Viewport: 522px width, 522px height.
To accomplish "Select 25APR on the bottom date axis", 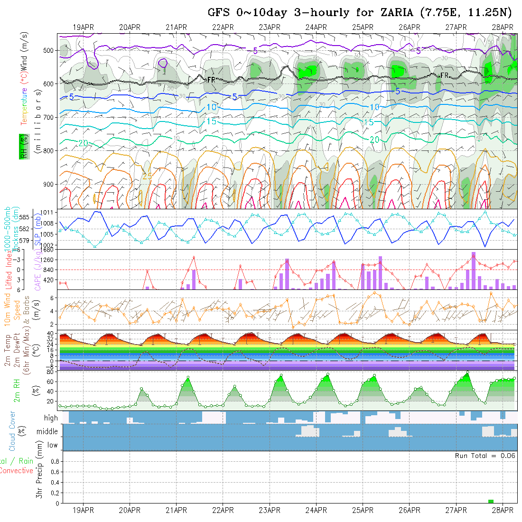I will 363,510.
